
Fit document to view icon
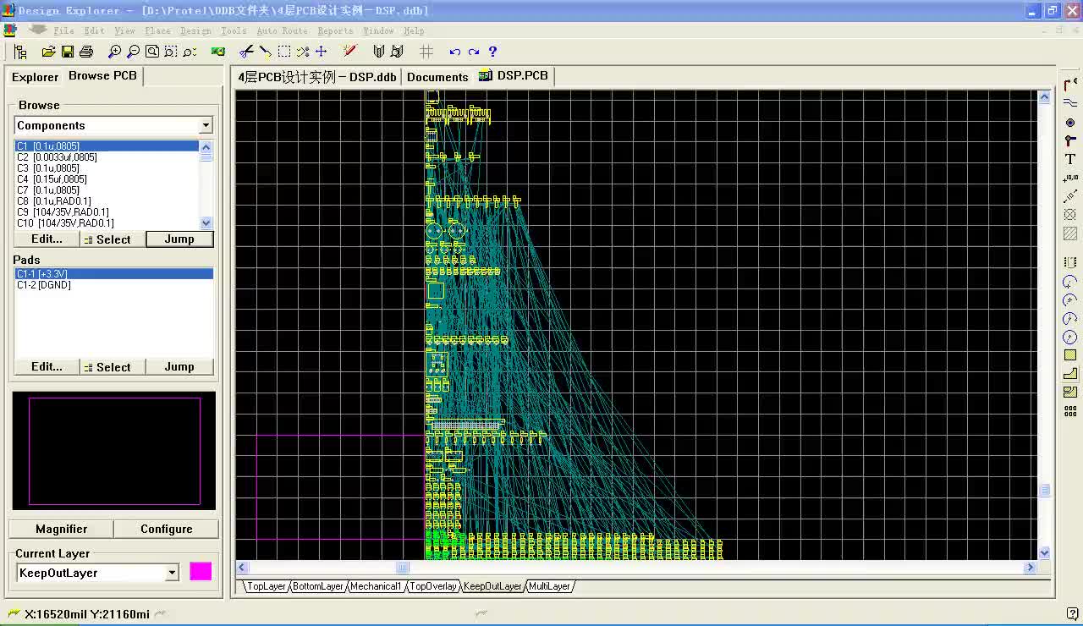point(152,52)
